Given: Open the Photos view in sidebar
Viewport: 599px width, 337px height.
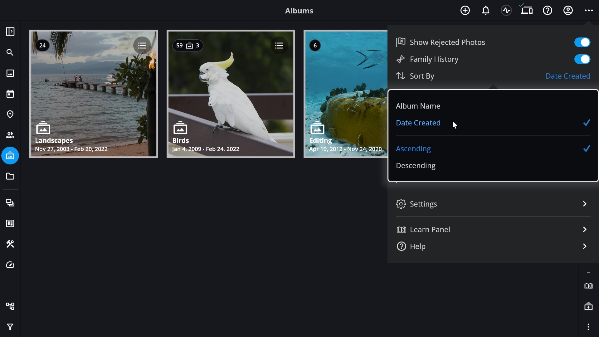Looking at the screenshot, I should pyautogui.click(x=10, y=73).
